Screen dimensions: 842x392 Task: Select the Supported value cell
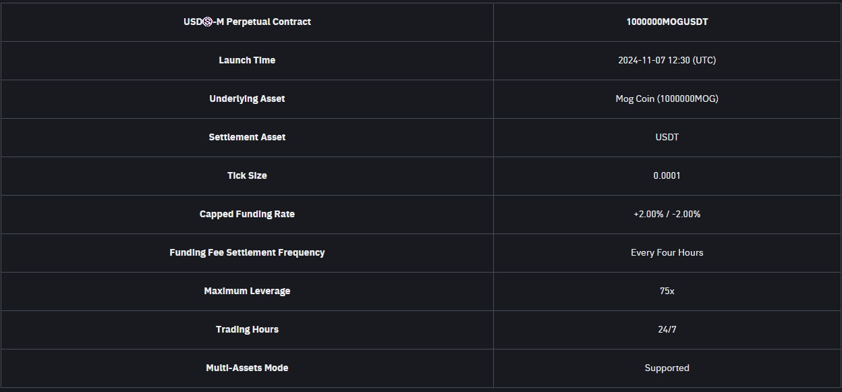tap(667, 368)
